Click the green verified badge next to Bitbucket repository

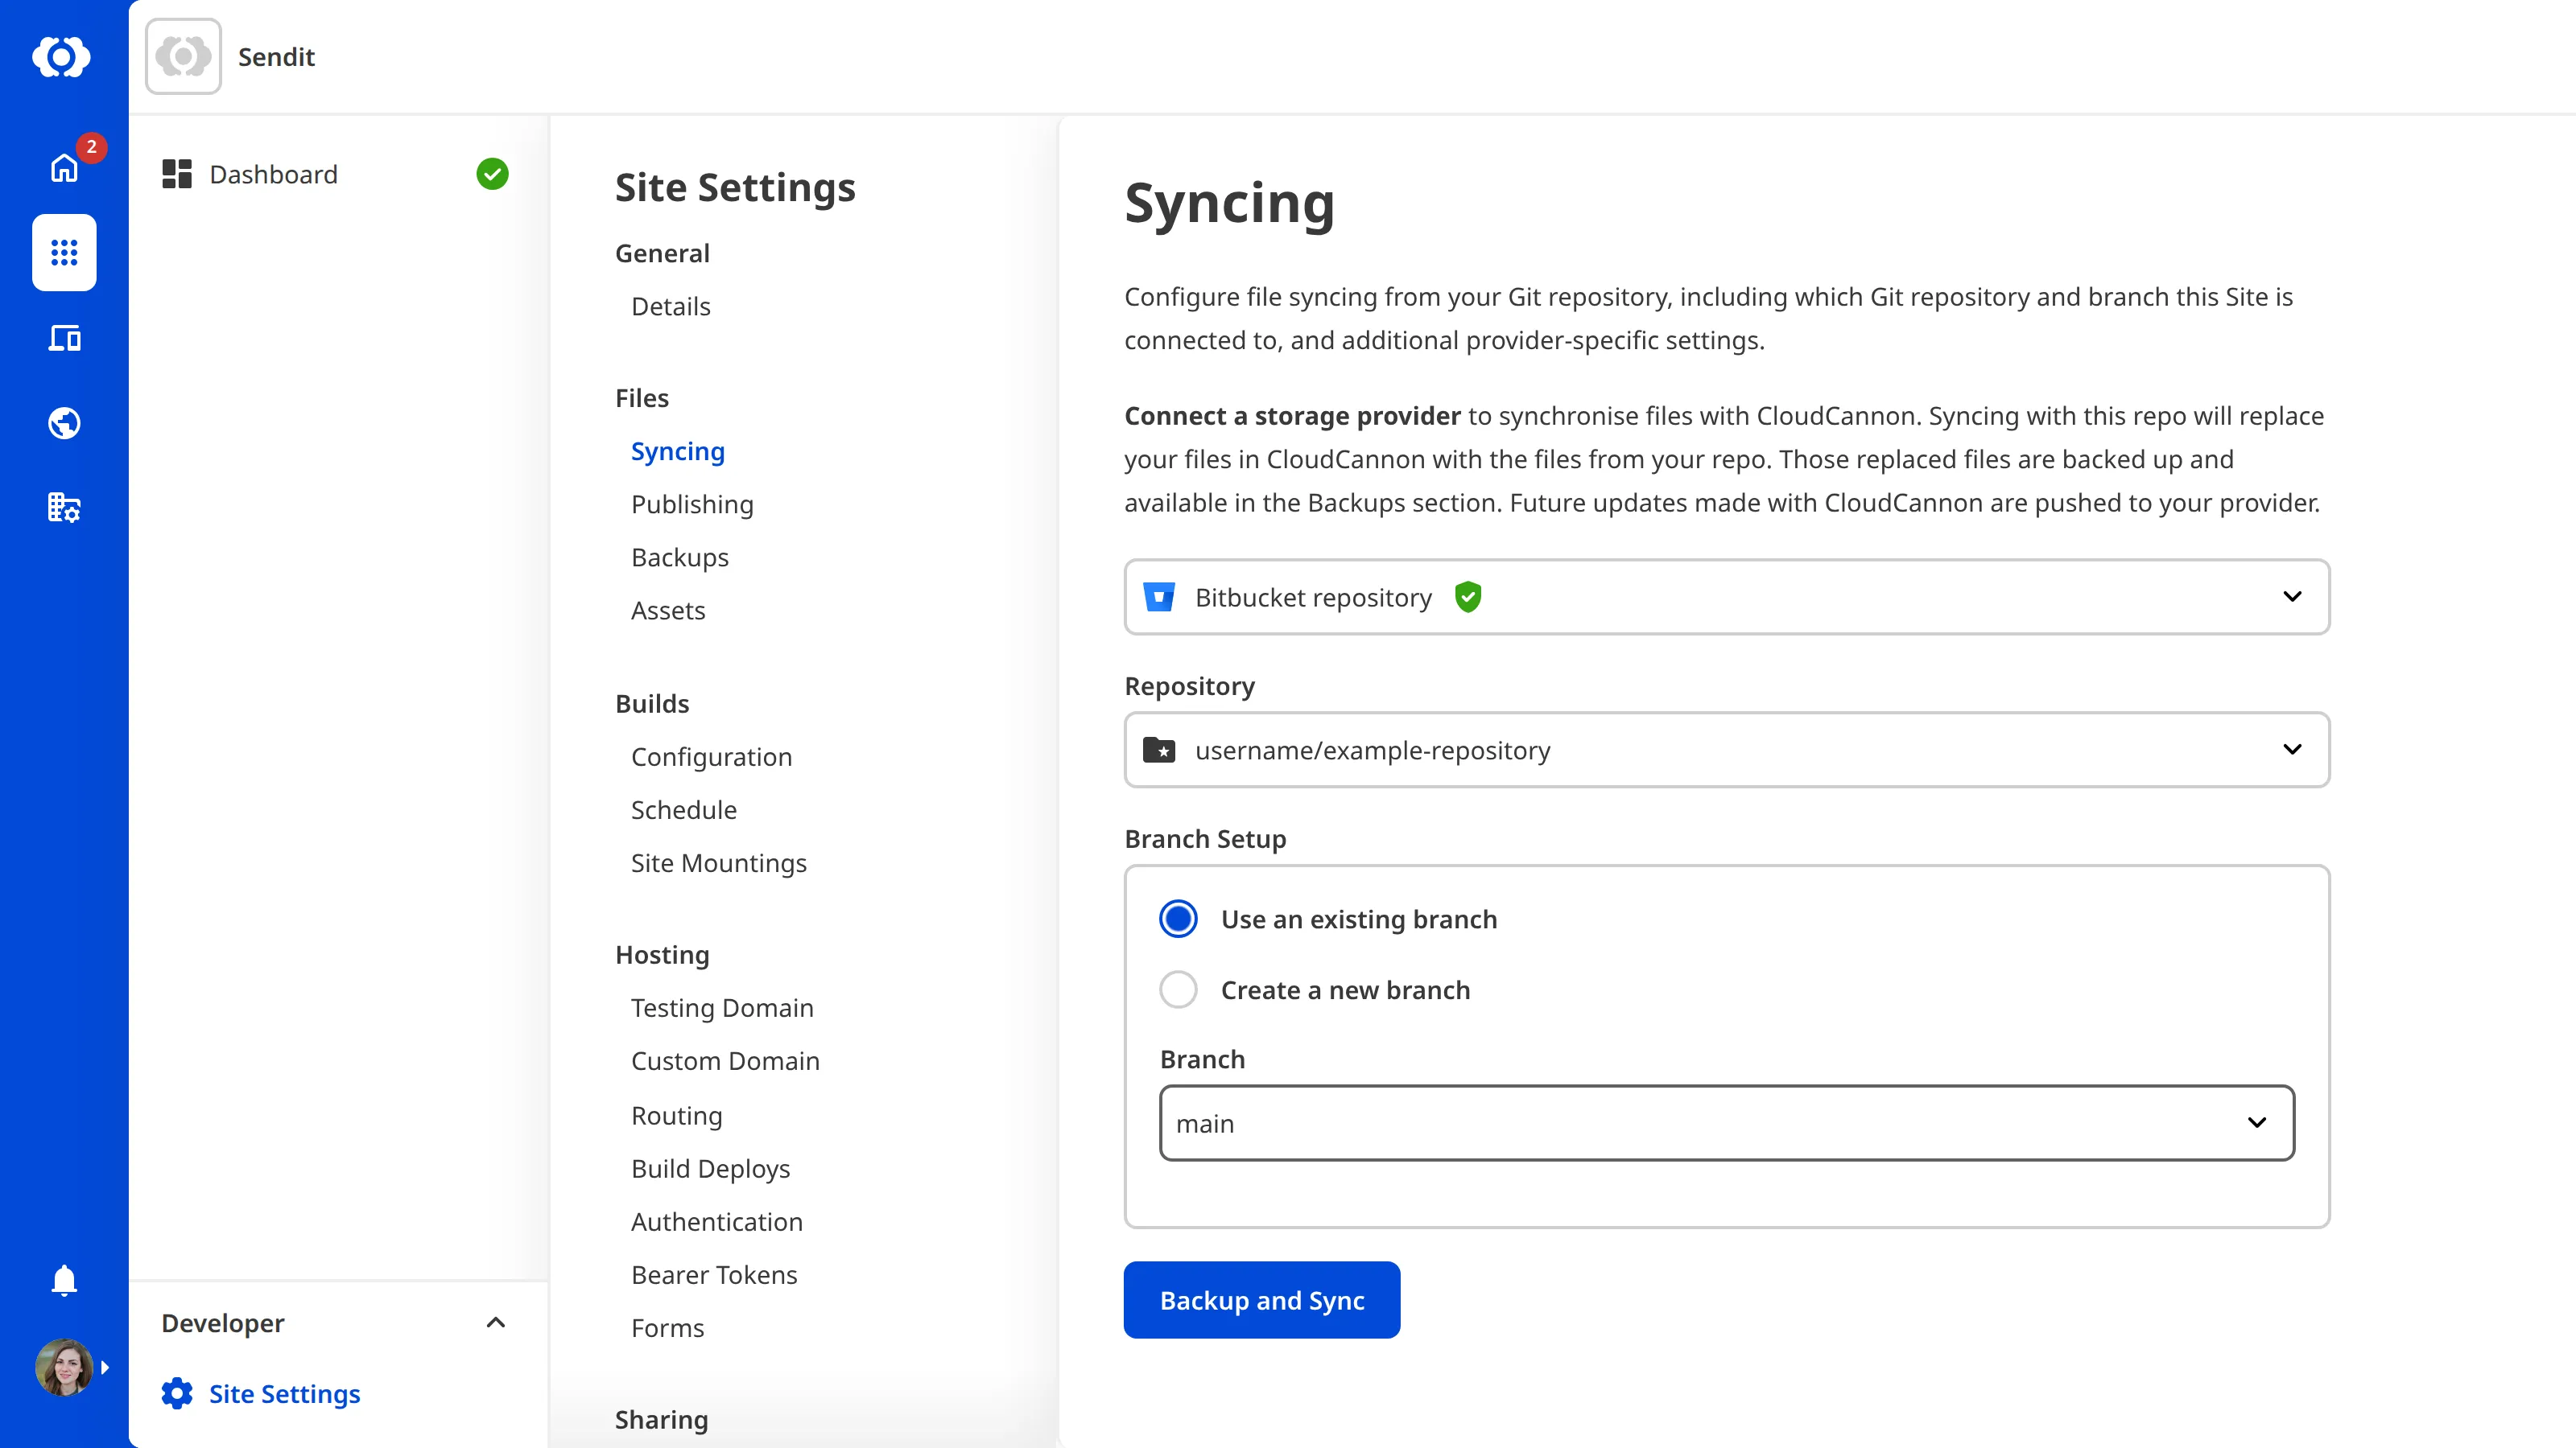(x=1468, y=597)
